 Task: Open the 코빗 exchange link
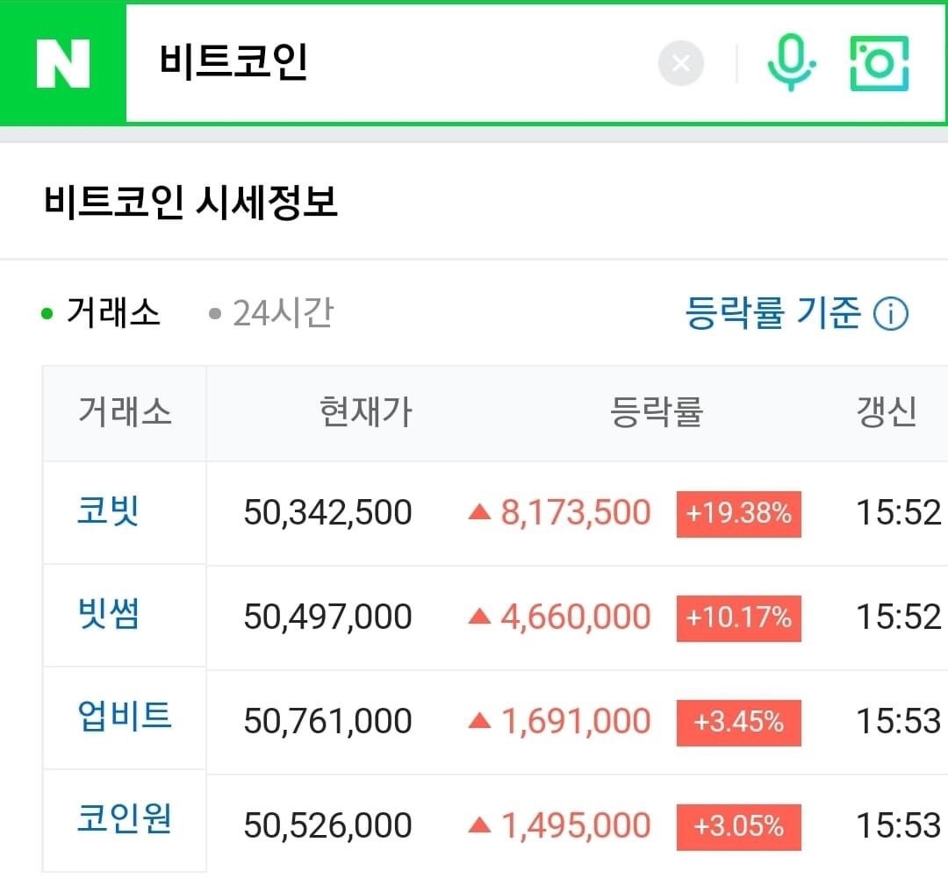[x=108, y=511]
